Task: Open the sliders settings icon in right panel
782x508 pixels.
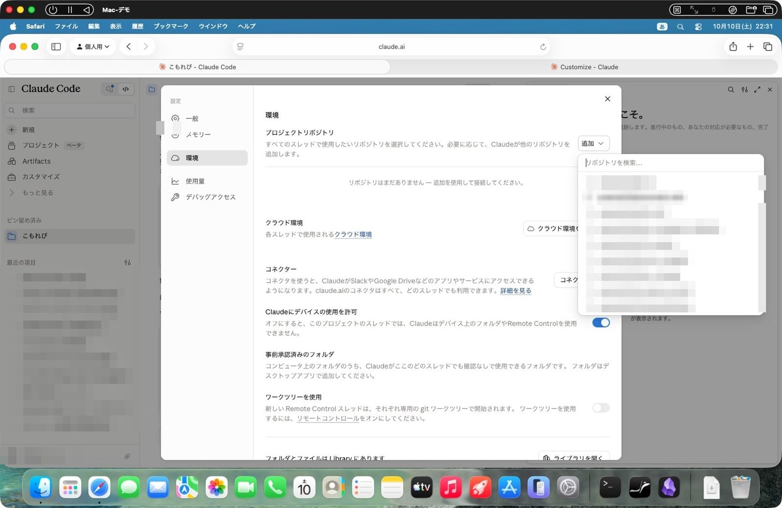Action: pos(744,89)
